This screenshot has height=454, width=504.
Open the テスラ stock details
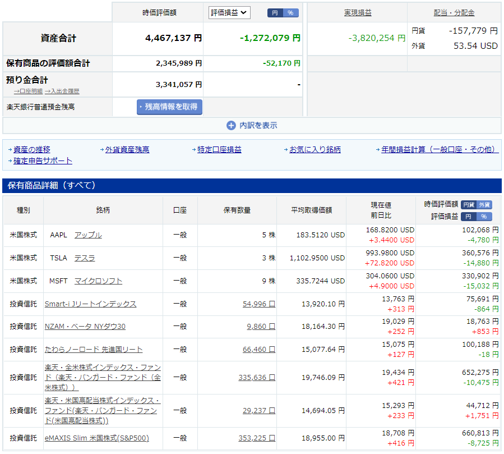pos(85,258)
